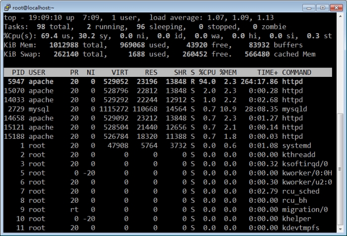Click the 264:17.86 time value
Screen dimensions: 347x236
tap(259, 81)
